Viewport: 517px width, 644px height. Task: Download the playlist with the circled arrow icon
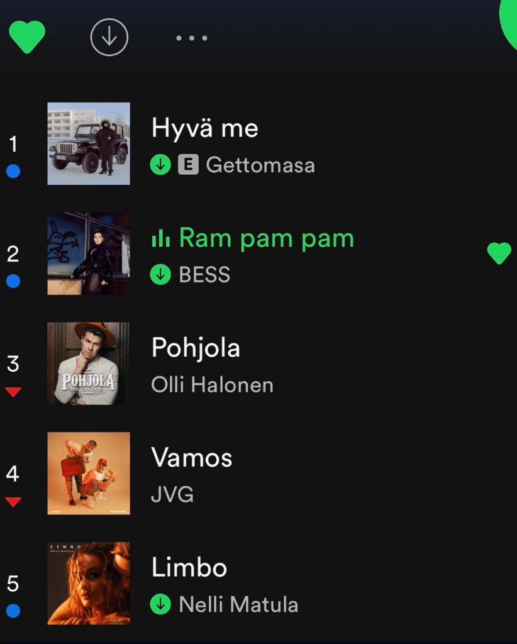(x=109, y=37)
